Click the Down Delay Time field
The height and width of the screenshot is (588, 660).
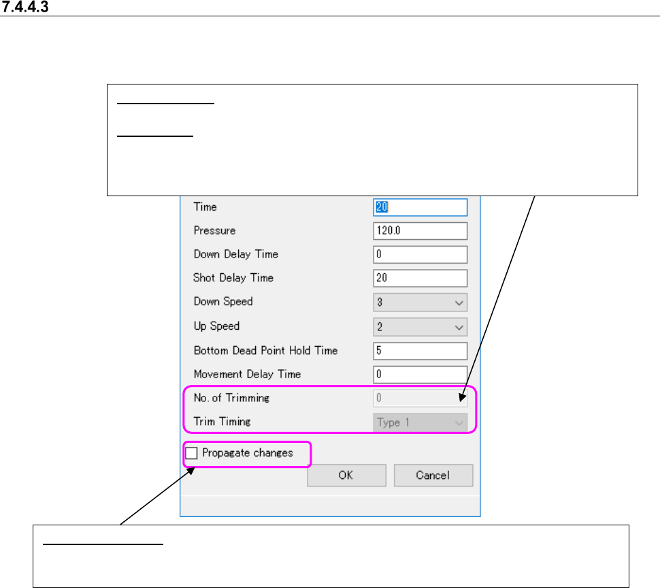420,255
